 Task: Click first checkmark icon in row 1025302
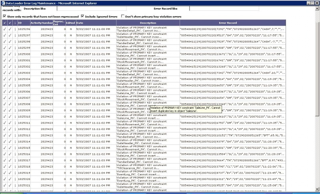[5, 66]
